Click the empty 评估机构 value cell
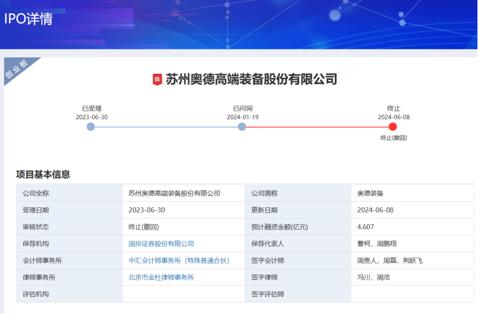The width and height of the screenshot is (478, 314). [x=183, y=294]
